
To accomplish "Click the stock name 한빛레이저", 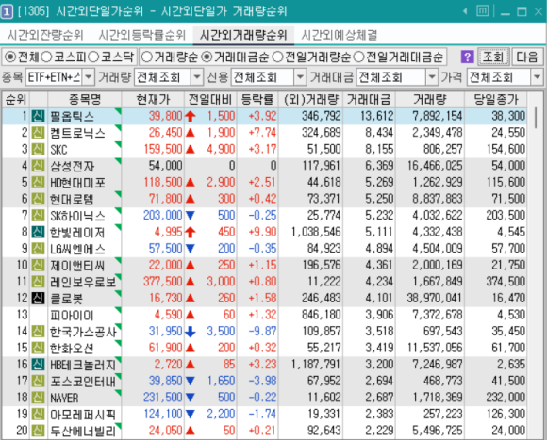I will click(x=77, y=233).
